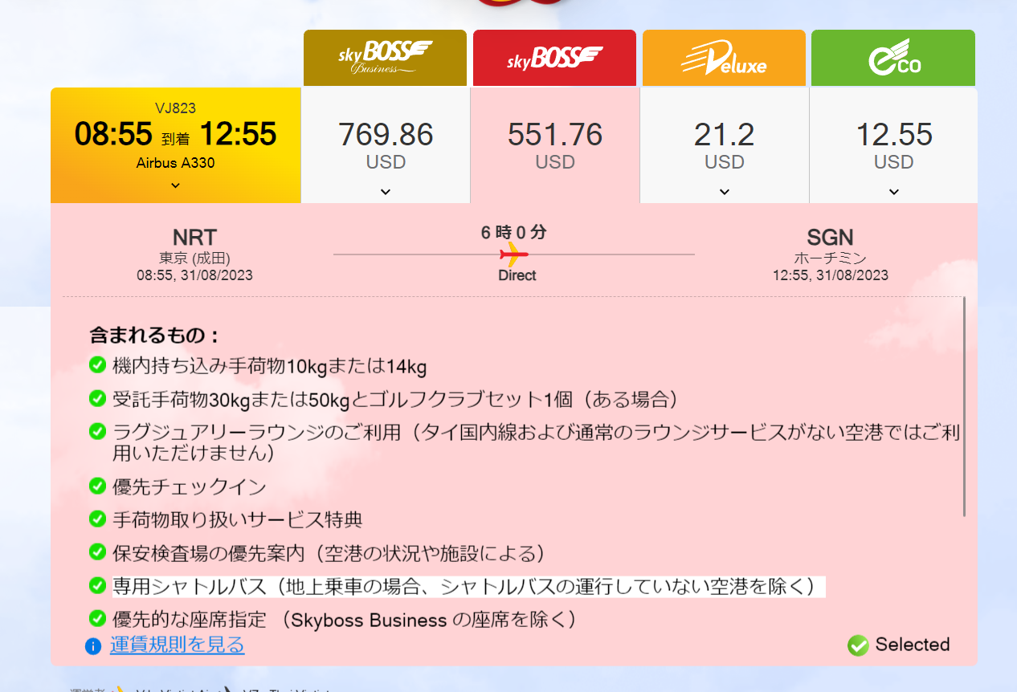Click the check icon beside 優先的な座席指定
The height and width of the screenshot is (692, 1017).
pos(97,618)
